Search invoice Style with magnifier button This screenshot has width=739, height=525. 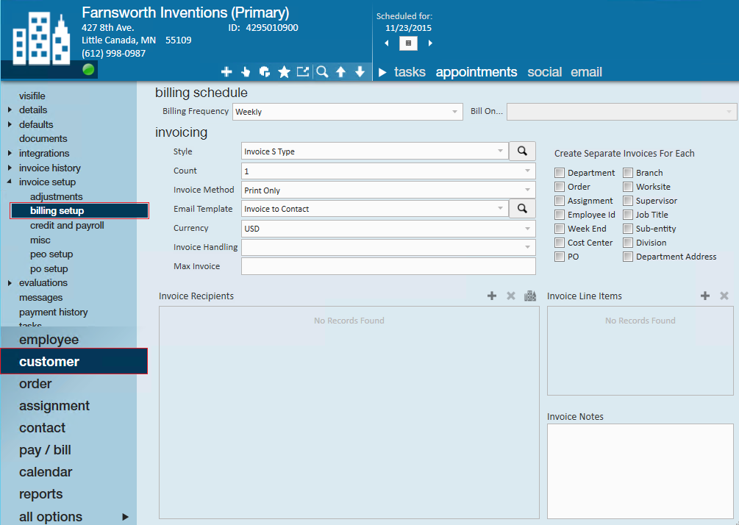click(x=522, y=151)
